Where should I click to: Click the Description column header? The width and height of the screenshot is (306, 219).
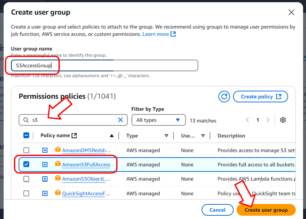tap(231, 136)
